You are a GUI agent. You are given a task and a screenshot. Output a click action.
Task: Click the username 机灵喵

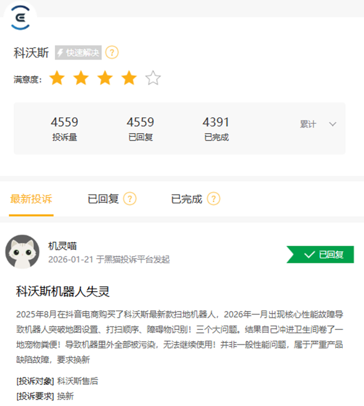coord(62,246)
